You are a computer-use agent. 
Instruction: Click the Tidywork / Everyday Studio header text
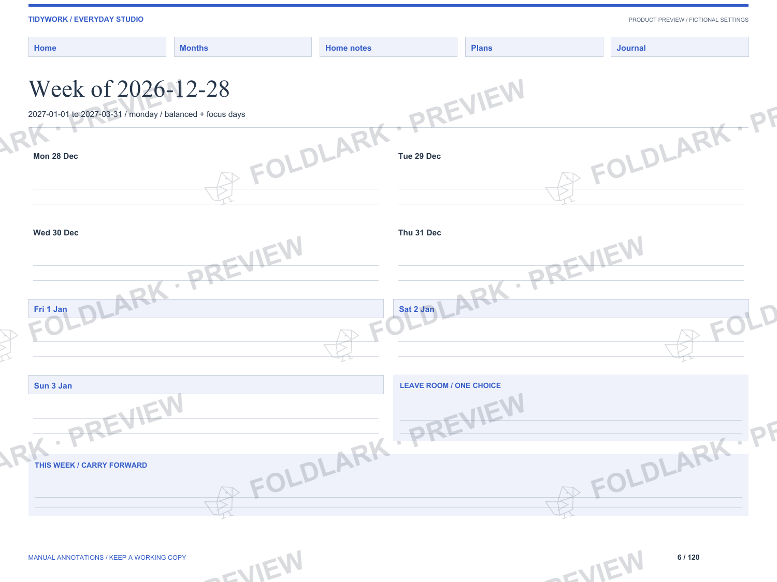(x=86, y=19)
